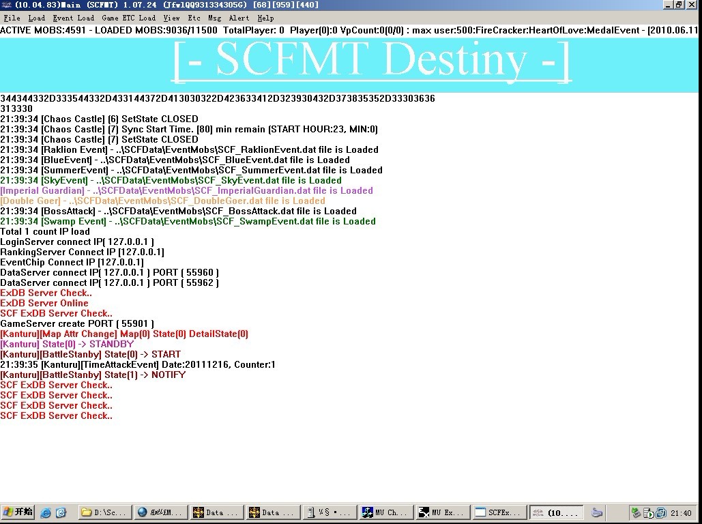Image resolution: width=702 pixels, height=524 pixels.
Task: Open the D:\Sc folder window from the taskbar
Action: (104, 512)
